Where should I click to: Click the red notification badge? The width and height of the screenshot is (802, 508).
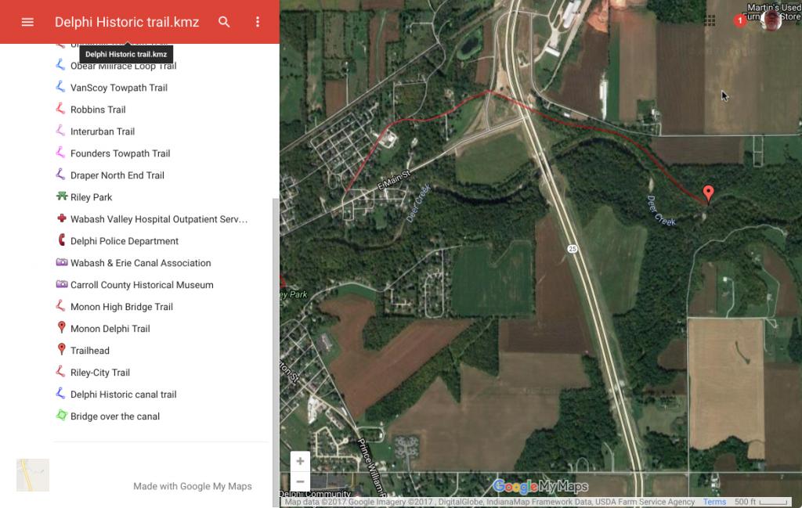point(739,21)
